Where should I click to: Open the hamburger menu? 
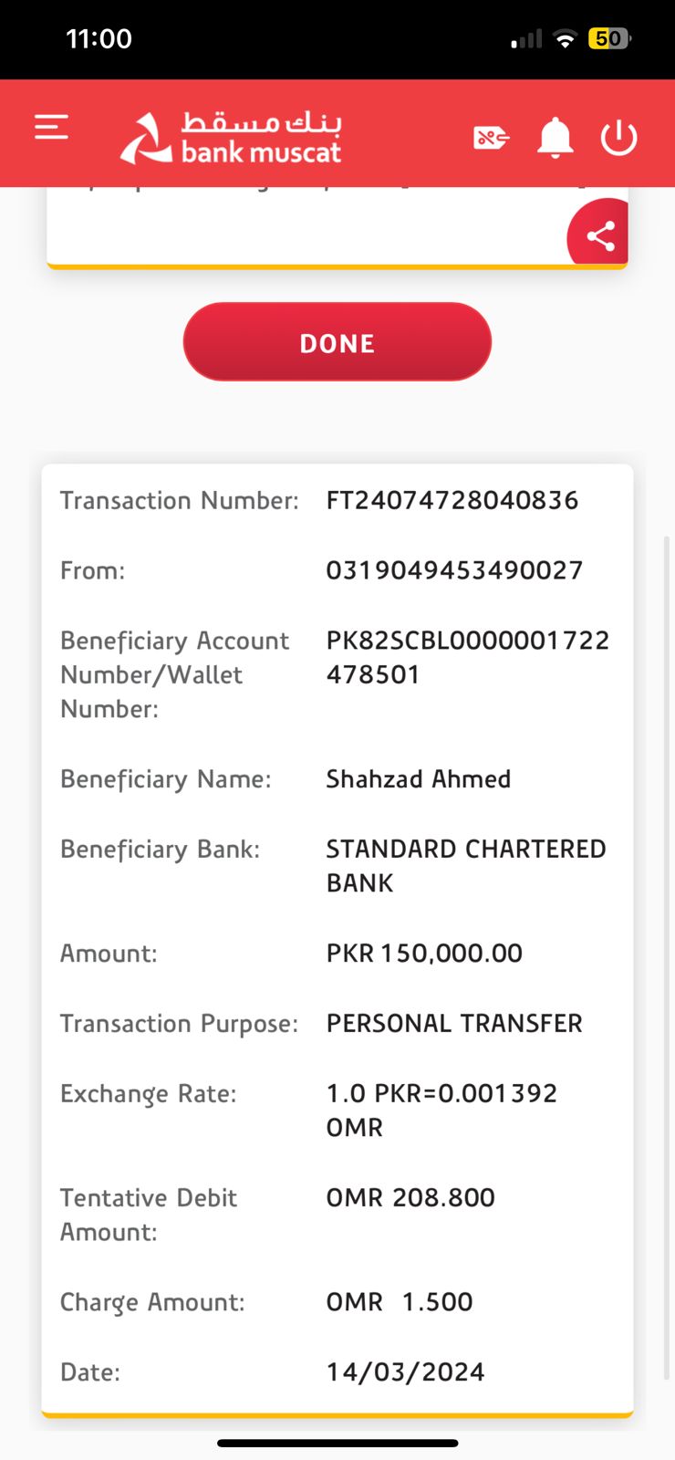point(52,127)
